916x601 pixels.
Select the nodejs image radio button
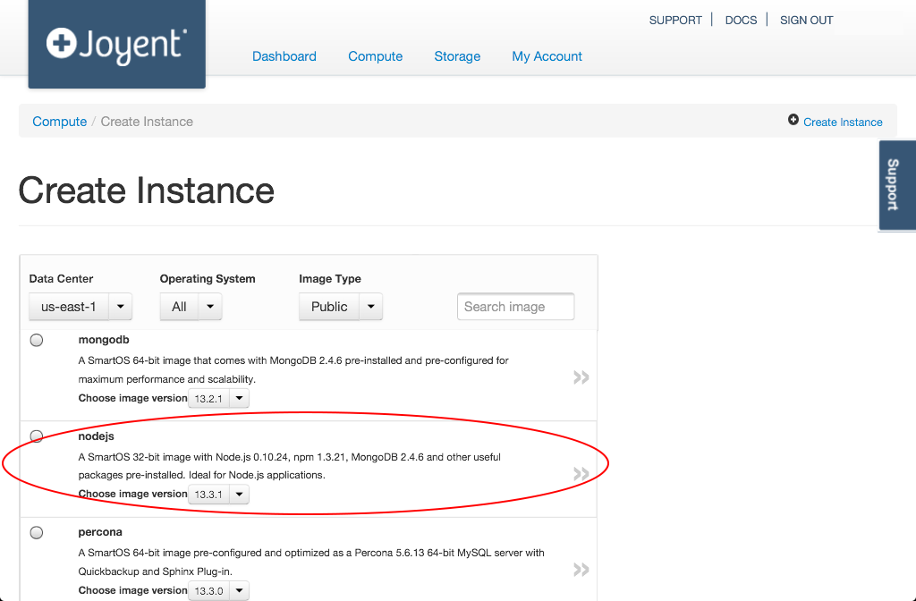point(36,436)
